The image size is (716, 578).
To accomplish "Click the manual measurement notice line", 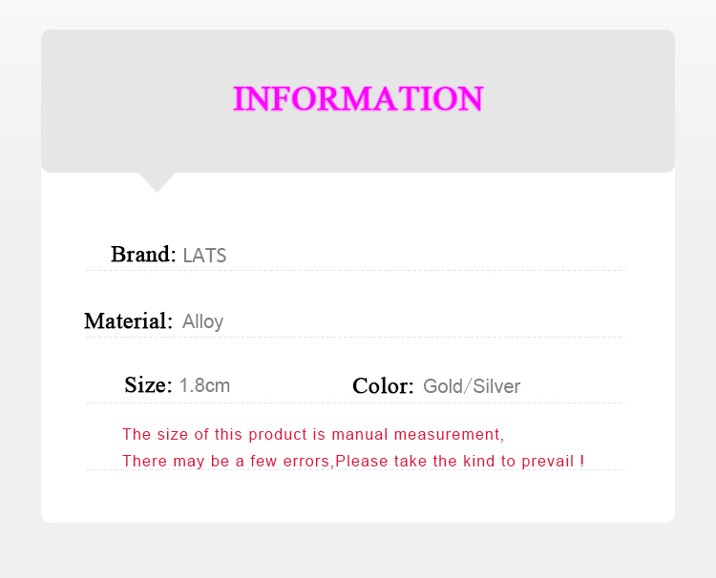I will coord(313,434).
